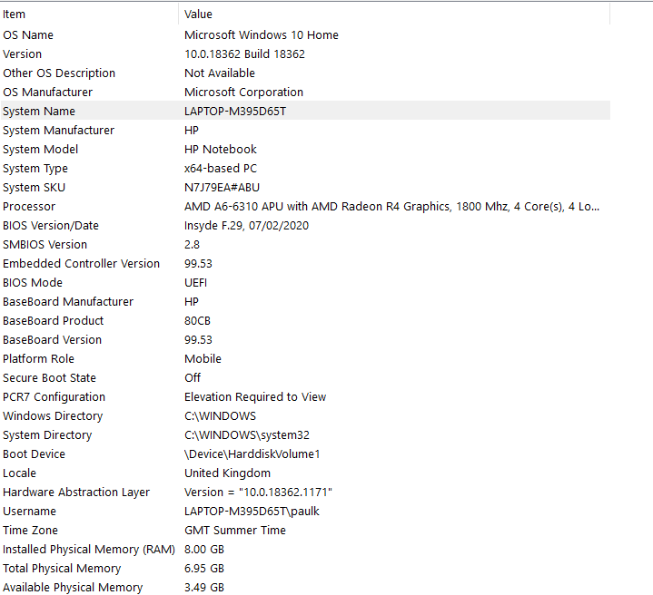This screenshot has width=653, height=595.
Task: Select the Installed Physical Memory (RAM) row
Action: pyautogui.click(x=305, y=550)
